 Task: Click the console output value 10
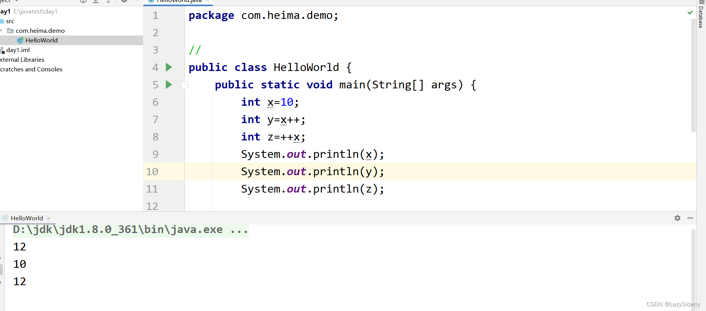point(20,264)
